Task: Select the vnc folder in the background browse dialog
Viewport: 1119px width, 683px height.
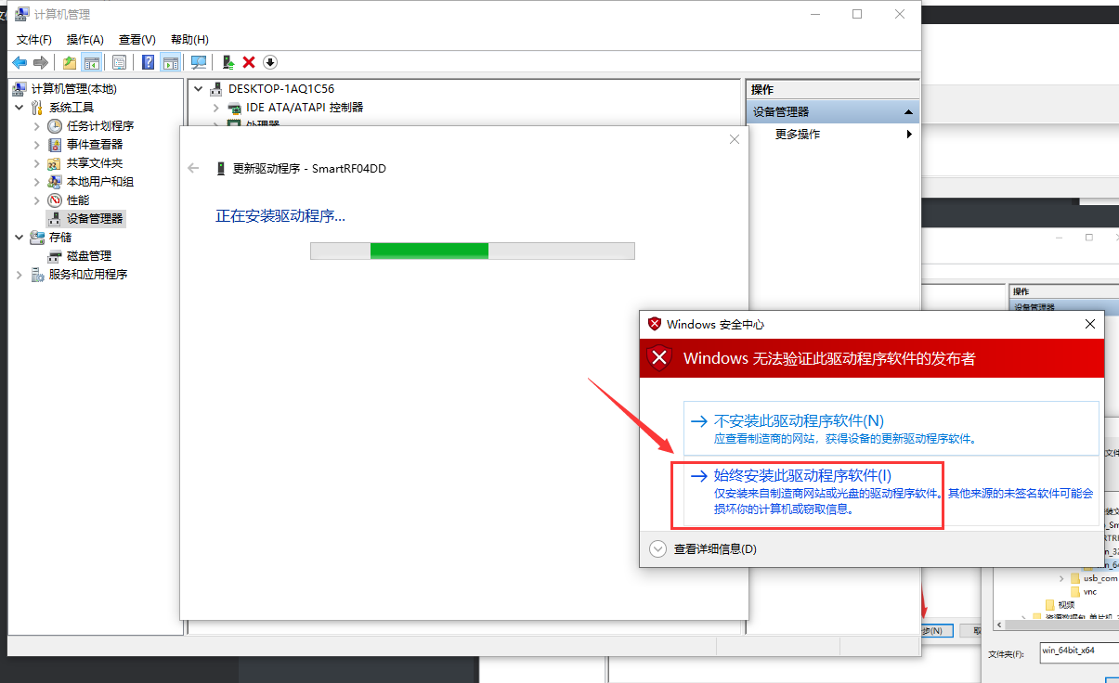Action: (1090, 591)
